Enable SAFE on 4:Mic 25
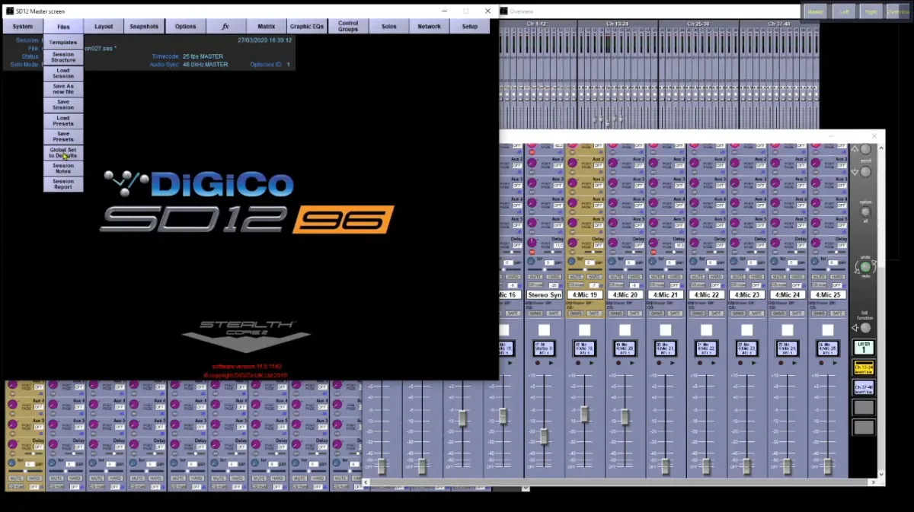The width and height of the screenshot is (914, 512). pyautogui.click(x=837, y=313)
